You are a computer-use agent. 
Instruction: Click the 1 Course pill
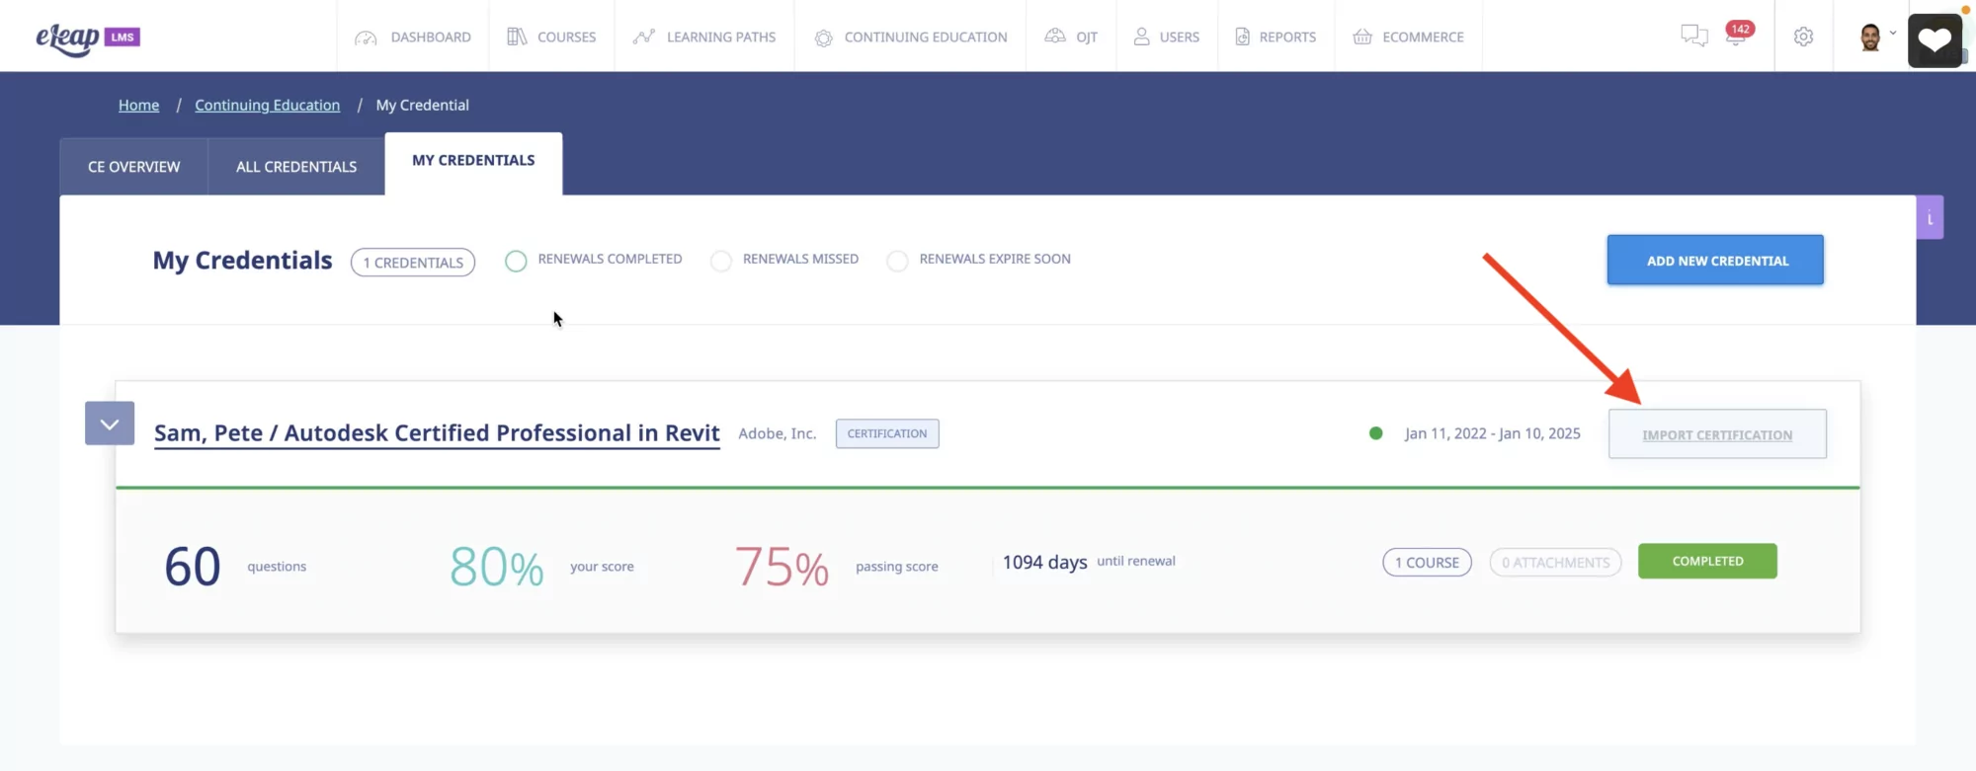pyautogui.click(x=1427, y=562)
